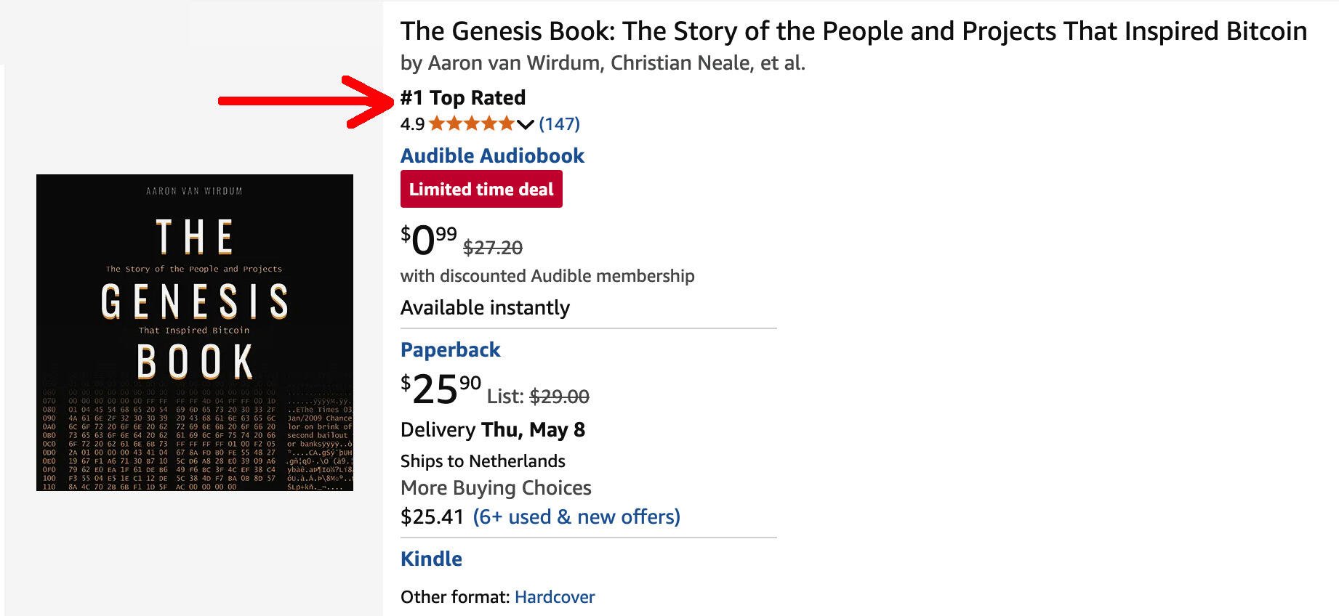
Task: Select the Paperback format
Action: click(x=450, y=349)
